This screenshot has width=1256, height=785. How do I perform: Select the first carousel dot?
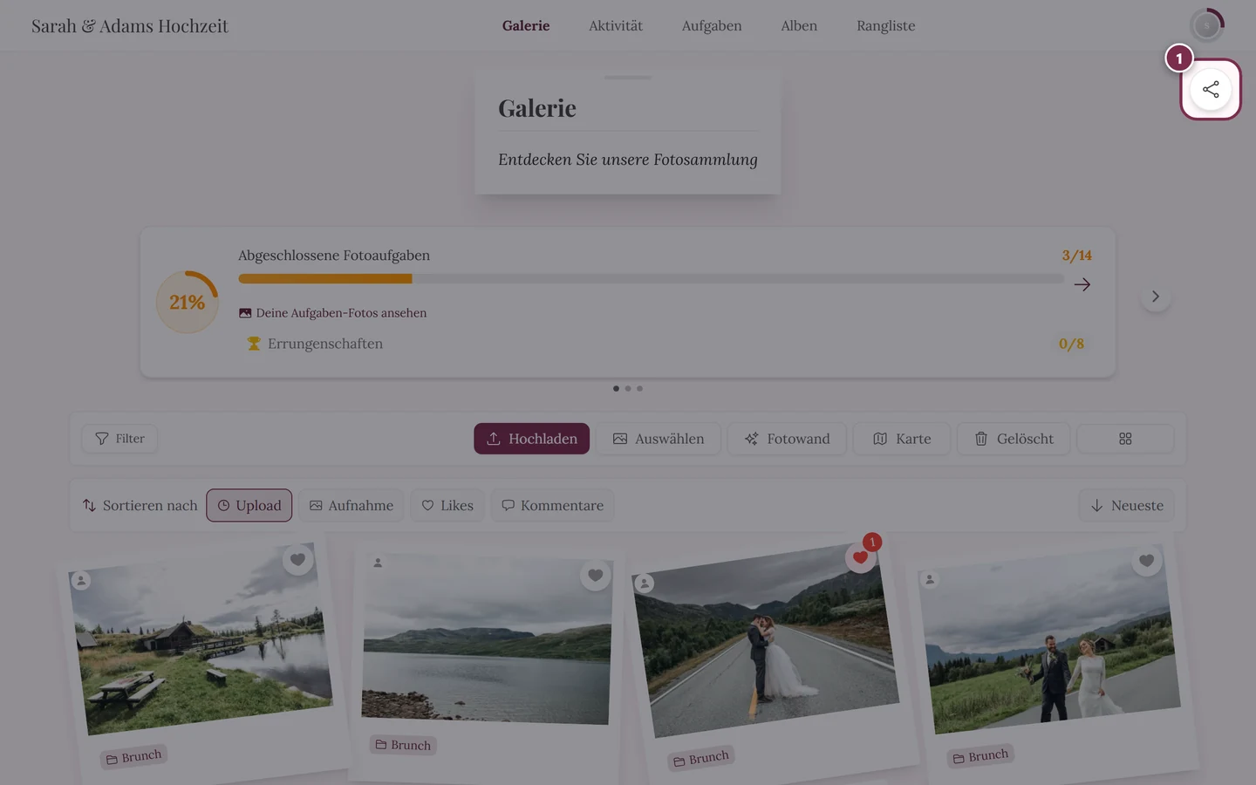tap(616, 389)
